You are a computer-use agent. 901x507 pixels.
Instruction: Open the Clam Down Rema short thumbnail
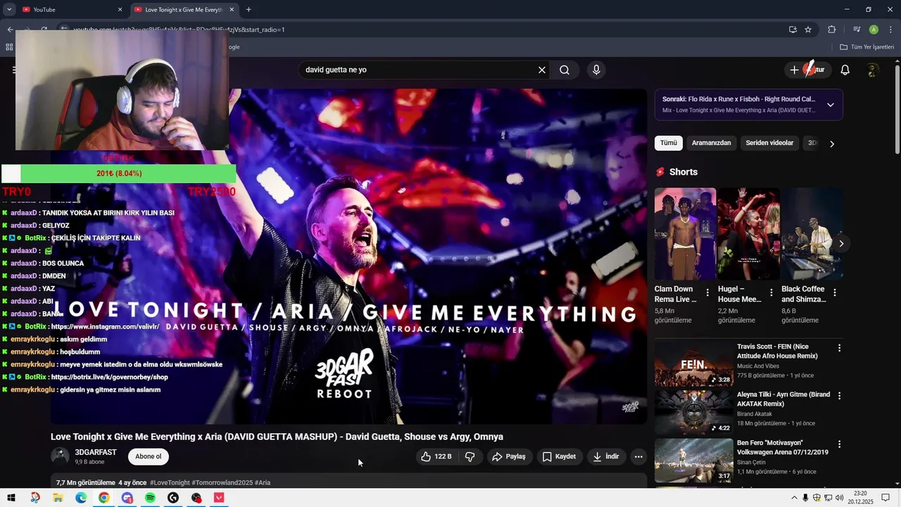[x=685, y=234]
